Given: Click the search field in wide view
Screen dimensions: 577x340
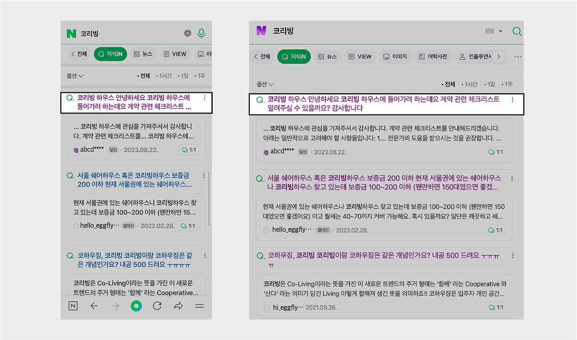Looking at the screenshot, I should [374, 31].
